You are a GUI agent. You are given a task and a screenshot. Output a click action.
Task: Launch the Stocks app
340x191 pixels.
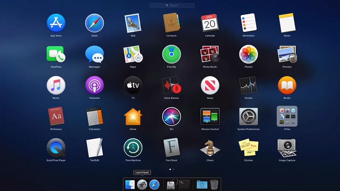coord(249,85)
